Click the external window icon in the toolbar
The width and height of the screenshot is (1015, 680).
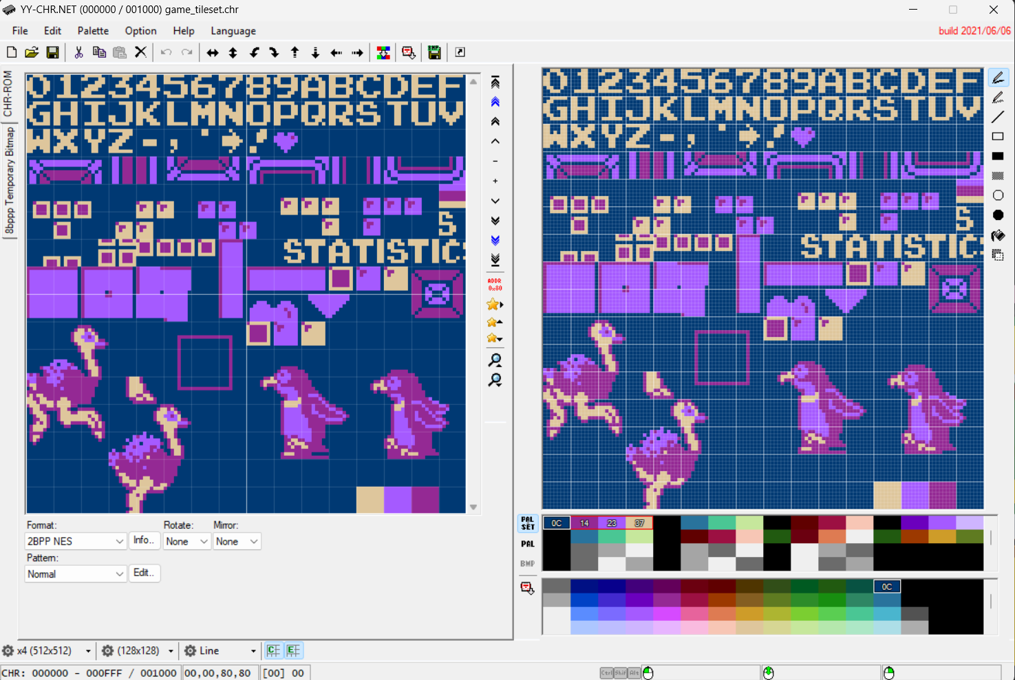point(460,52)
